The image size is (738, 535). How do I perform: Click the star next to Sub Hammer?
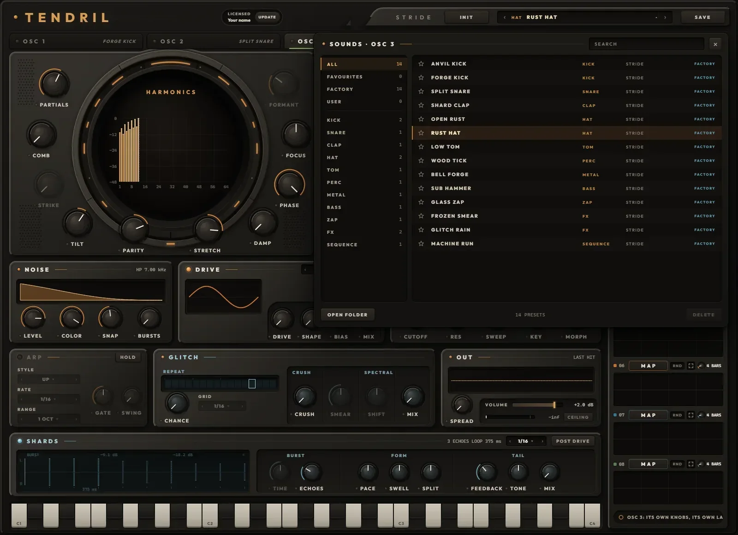coord(421,188)
